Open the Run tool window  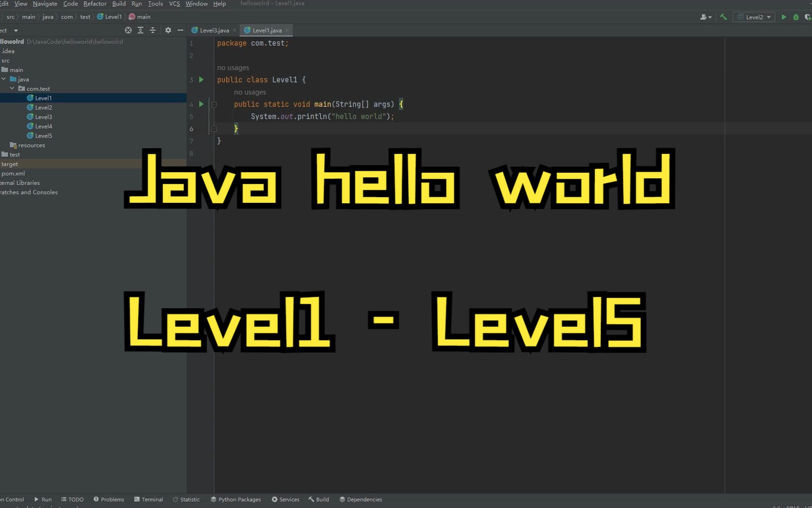pos(43,500)
